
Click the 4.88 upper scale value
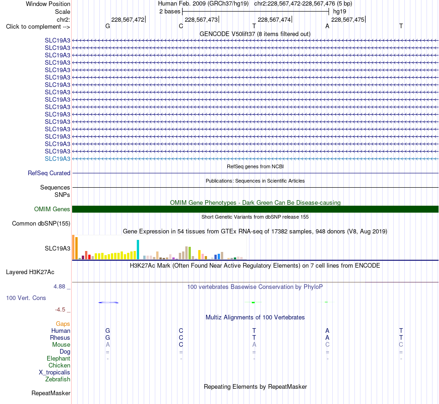tap(59, 287)
